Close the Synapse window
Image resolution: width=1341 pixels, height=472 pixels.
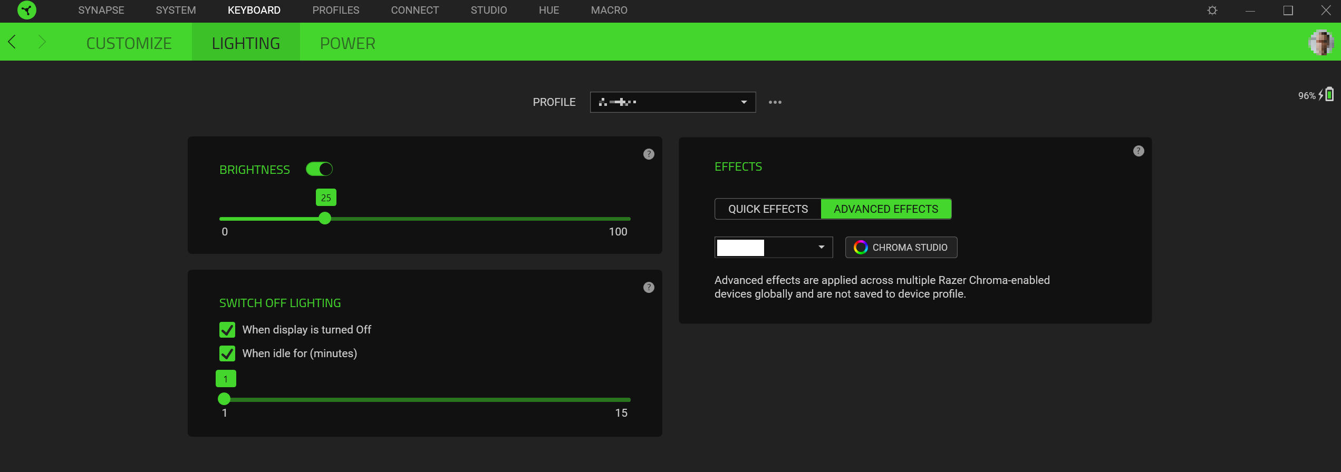(1326, 11)
